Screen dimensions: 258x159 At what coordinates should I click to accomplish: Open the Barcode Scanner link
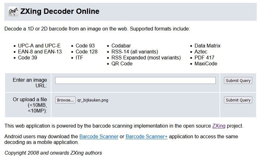(99, 137)
